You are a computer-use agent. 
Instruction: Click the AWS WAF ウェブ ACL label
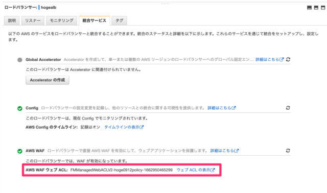tap(46, 170)
